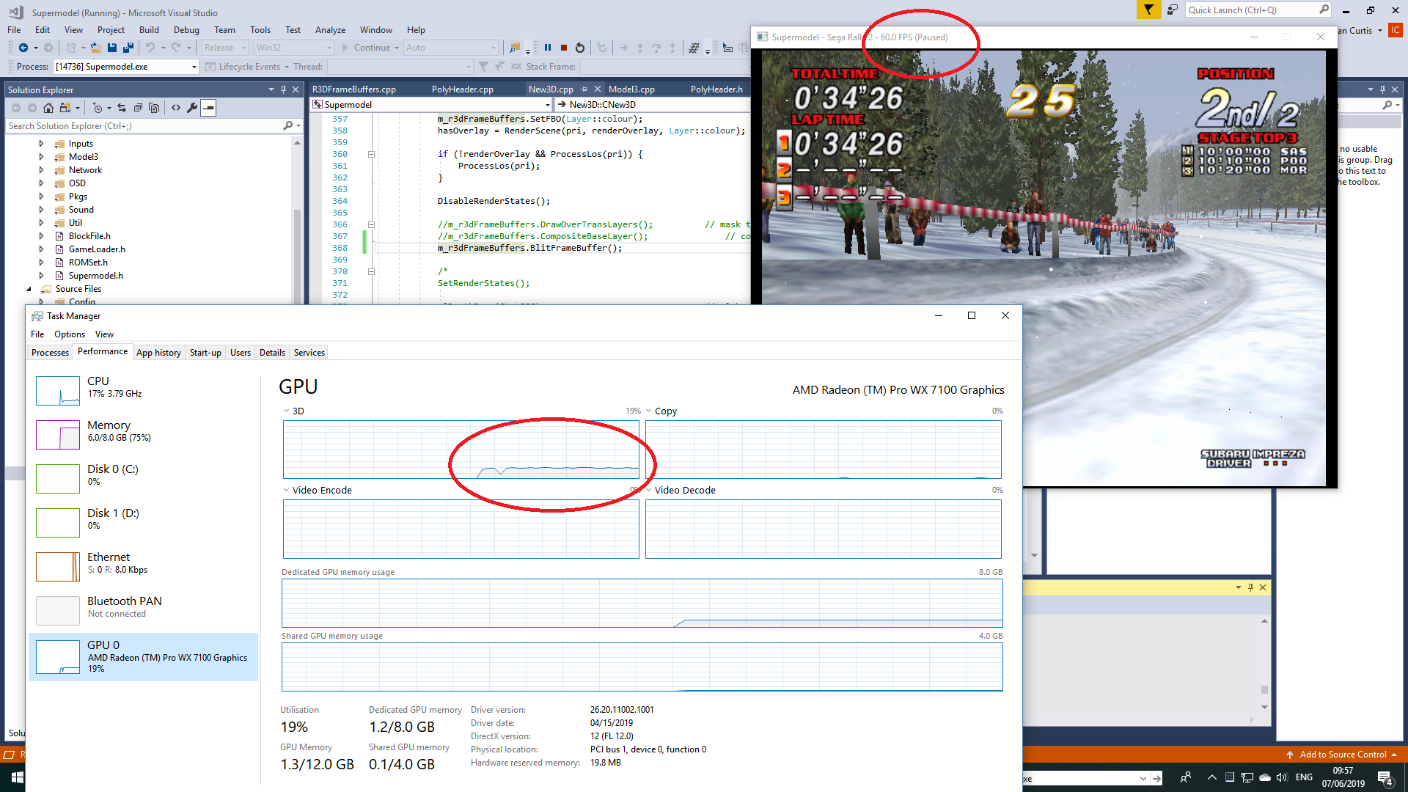Screen dimensions: 1408x792
Task: Click the feedback icon beside Quick Launch
Action: 1172,10
